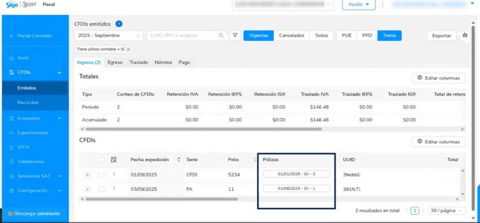480x223 pixels.
Task: Remove the 'Tiene póliza contable = Sí' filter
Action: point(129,49)
